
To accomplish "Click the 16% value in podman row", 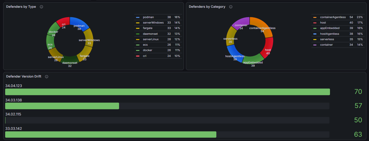I will (177, 17).
